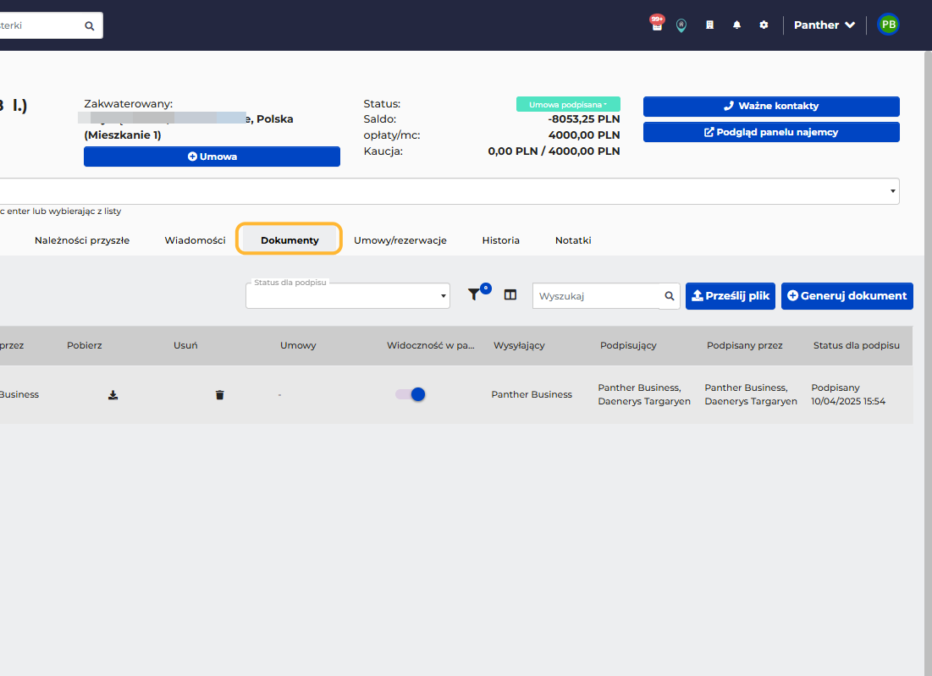Open the Historia tab
The height and width of the screenshot is (676, 932).
pos(500,240)
